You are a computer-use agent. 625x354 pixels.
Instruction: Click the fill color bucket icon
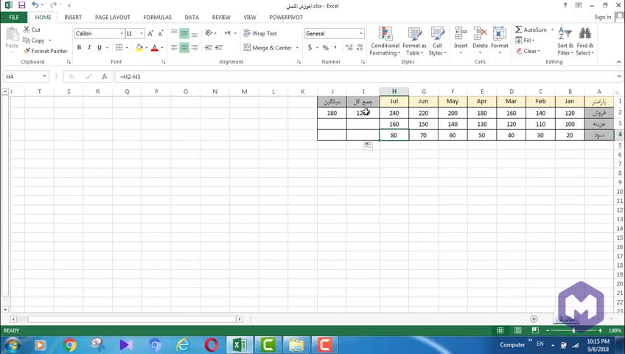(x=139, y=47)
